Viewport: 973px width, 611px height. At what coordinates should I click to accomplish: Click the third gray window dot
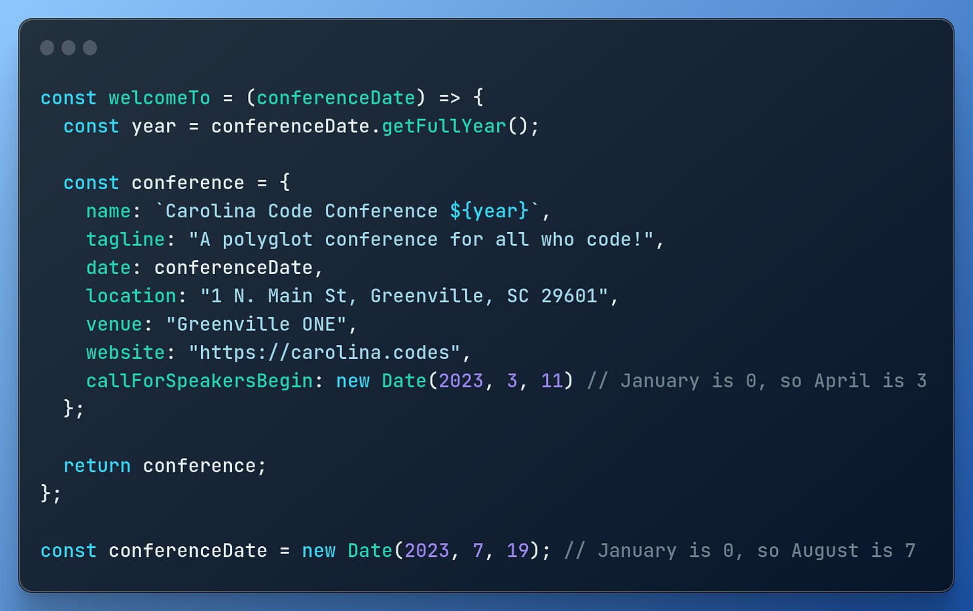[90, 47]
